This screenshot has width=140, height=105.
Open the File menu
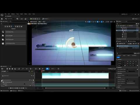(x=6, y=14)
